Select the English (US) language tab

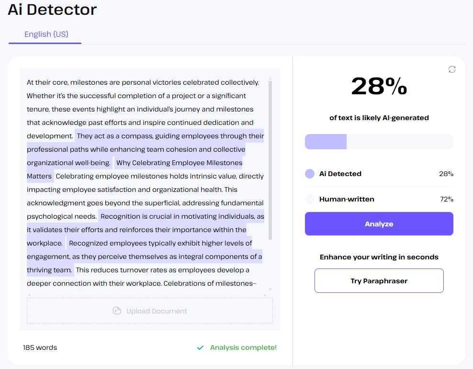tap(46, 34)
